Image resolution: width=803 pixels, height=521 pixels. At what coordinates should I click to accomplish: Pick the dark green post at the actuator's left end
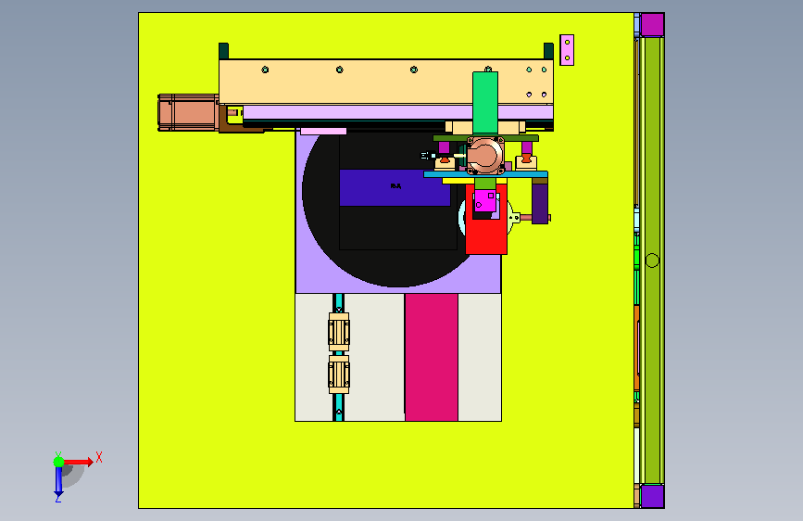coord(223,51)
